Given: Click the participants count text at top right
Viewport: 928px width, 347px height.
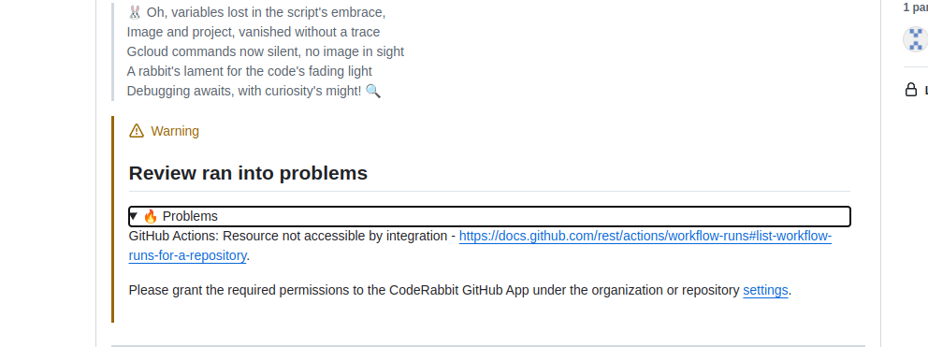Looking at the screenshot, I should click(x=915, y=7).
